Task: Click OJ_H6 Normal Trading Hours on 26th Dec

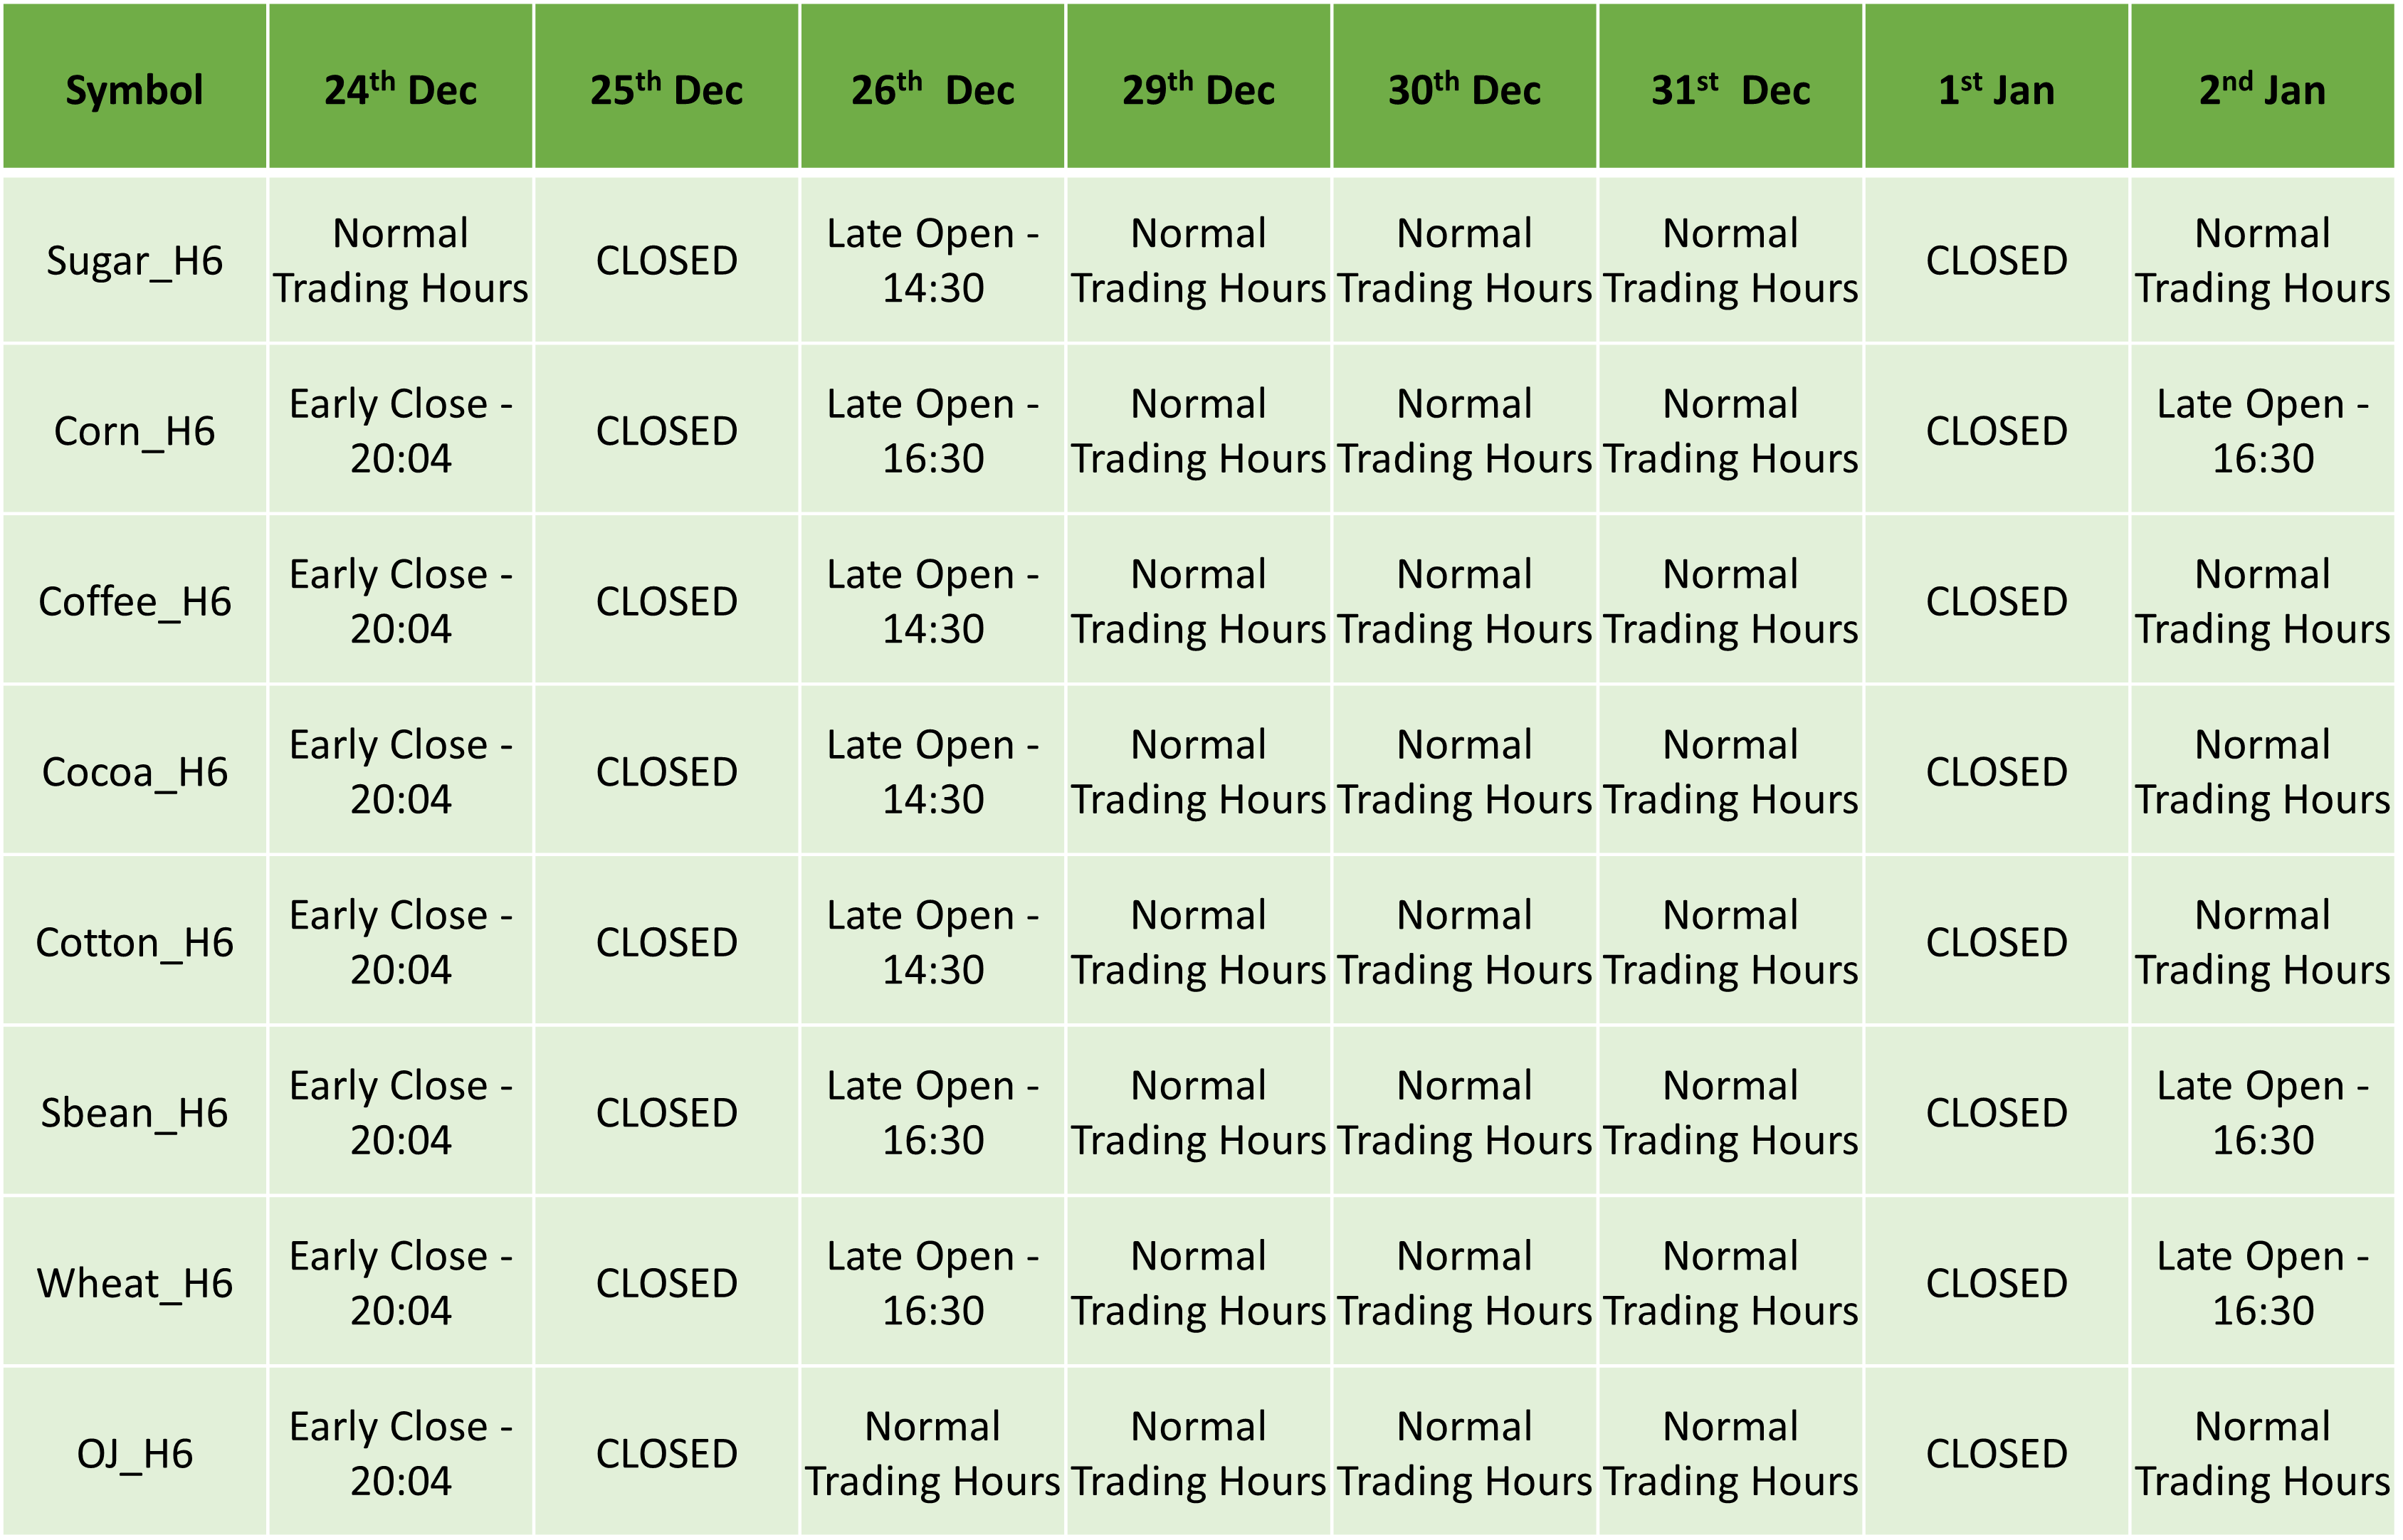Action: (x=932, y=1453)
